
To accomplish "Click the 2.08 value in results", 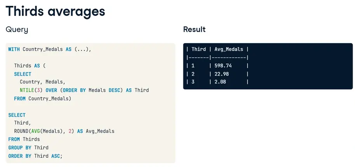I will tap(220, 82).
